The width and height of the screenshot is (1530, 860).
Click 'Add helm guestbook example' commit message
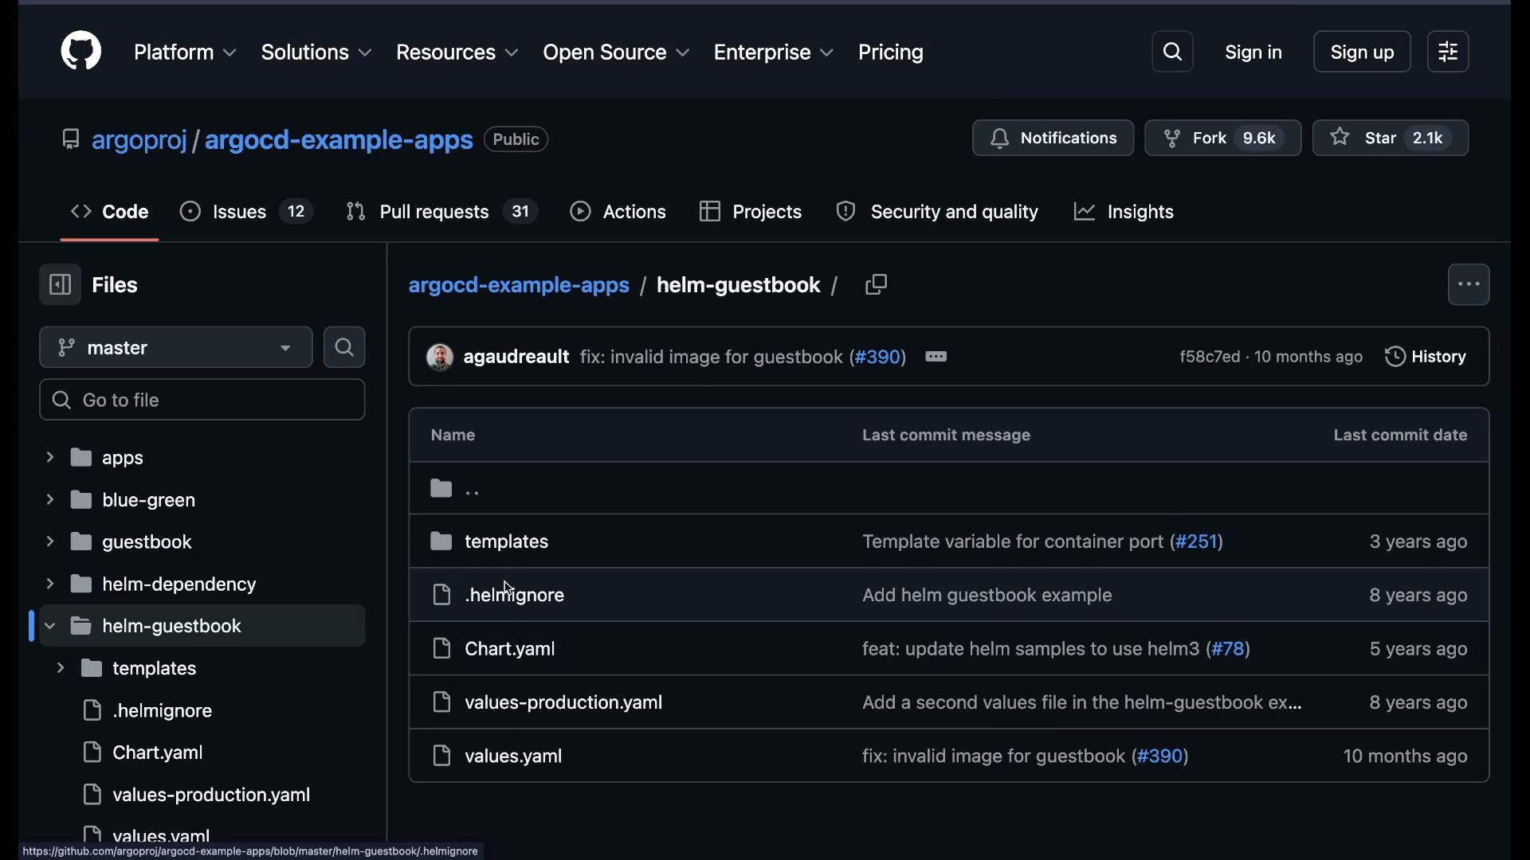[987, 596]
